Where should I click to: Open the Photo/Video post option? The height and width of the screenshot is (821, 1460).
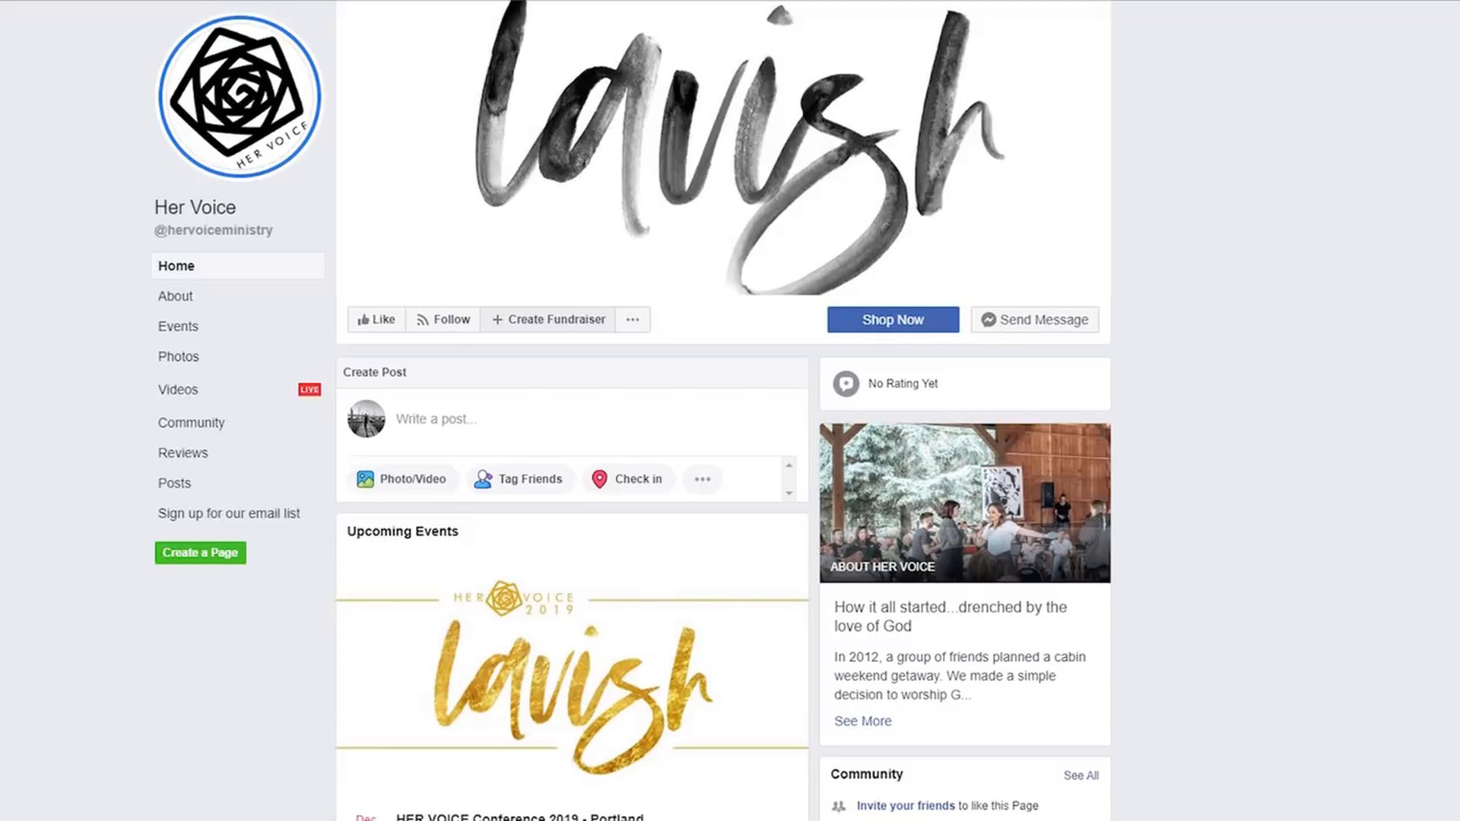(402, 479)
